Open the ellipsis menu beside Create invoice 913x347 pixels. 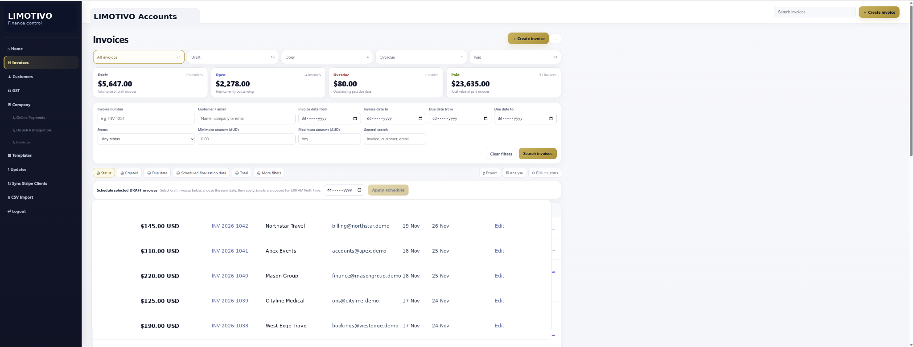pos(555,39)
